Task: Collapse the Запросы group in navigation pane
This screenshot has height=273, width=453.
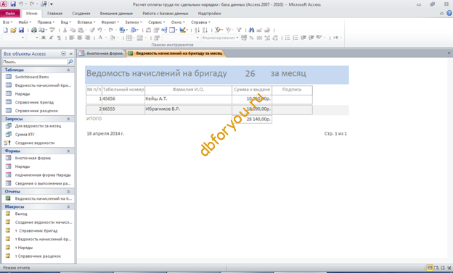Action: tap(68, 119)
